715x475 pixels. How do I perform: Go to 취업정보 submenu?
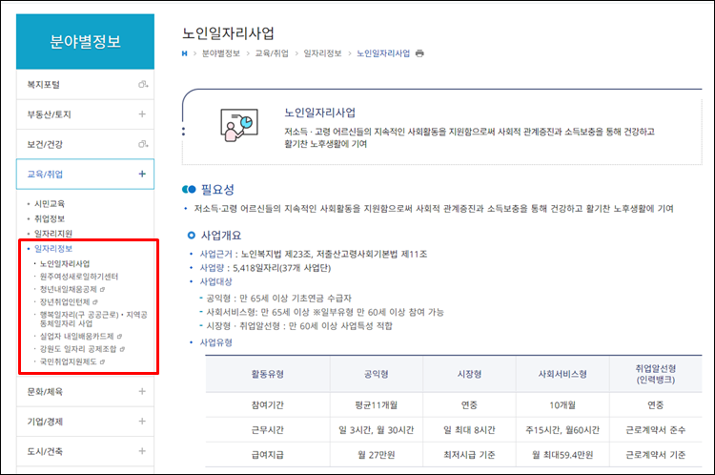coord(50,219)
